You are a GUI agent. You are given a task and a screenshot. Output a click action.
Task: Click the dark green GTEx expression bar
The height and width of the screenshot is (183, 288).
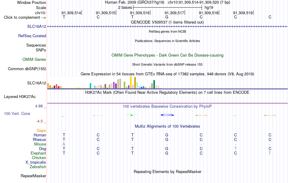(x=154, y=84)
